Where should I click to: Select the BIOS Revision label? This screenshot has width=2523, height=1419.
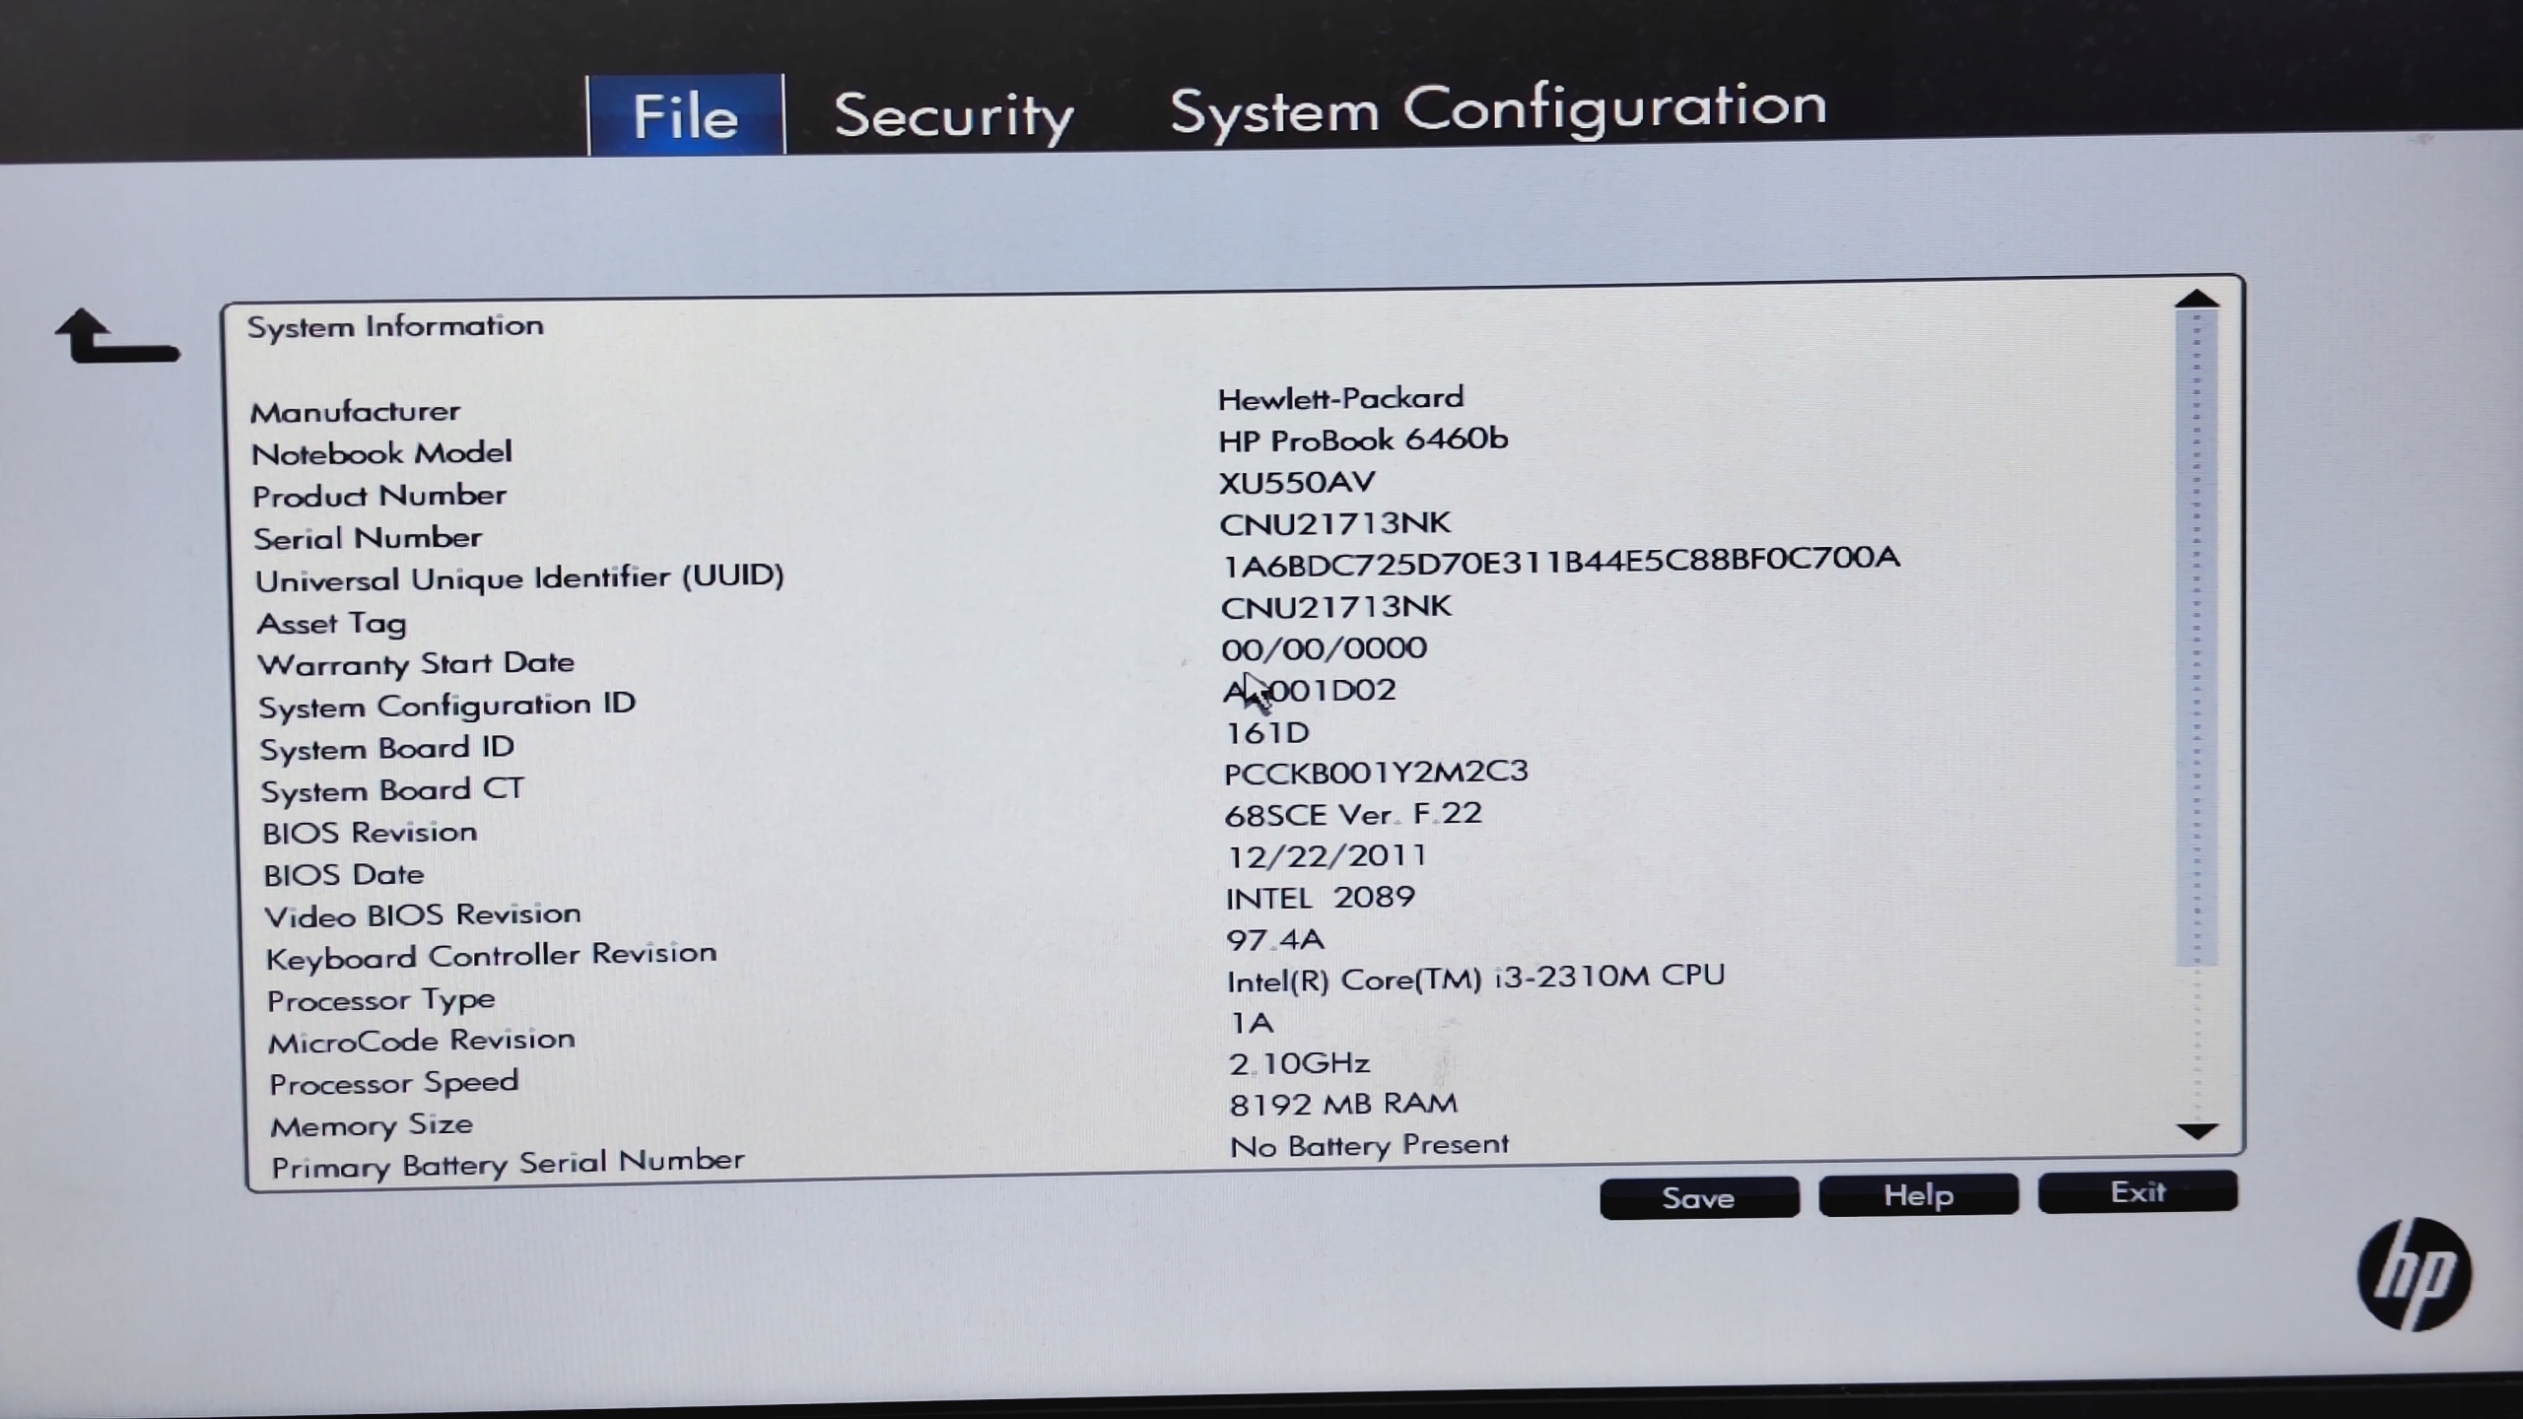click(371, 833)
